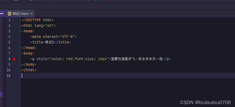Click the hide panel minus icon

click(1, 14)
